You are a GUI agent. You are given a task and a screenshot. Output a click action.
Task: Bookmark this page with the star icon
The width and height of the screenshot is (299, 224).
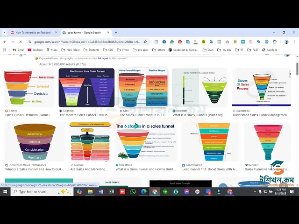pyautogui.click(x=145, y=42)
